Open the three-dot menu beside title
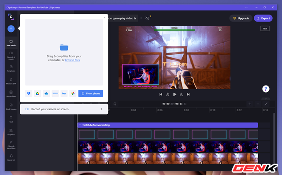The image size is (282, 175). [141, 18]
